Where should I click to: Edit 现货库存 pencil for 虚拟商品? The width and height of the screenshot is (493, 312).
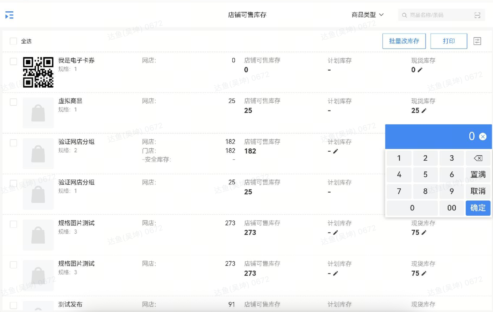pos(424,111)
